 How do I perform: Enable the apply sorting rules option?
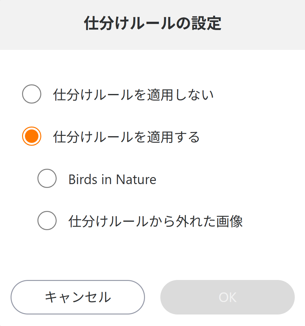31,136
